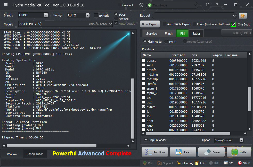The height and width of the screenshot is (167, 253).
Task: Click the Brom Exploit button
Action: coord(150,24)
